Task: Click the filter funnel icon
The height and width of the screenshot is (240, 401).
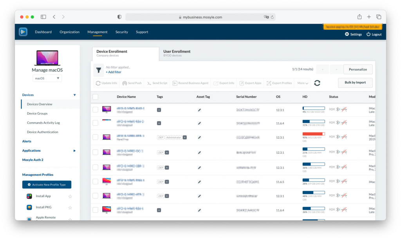Action: pos(99,70)
